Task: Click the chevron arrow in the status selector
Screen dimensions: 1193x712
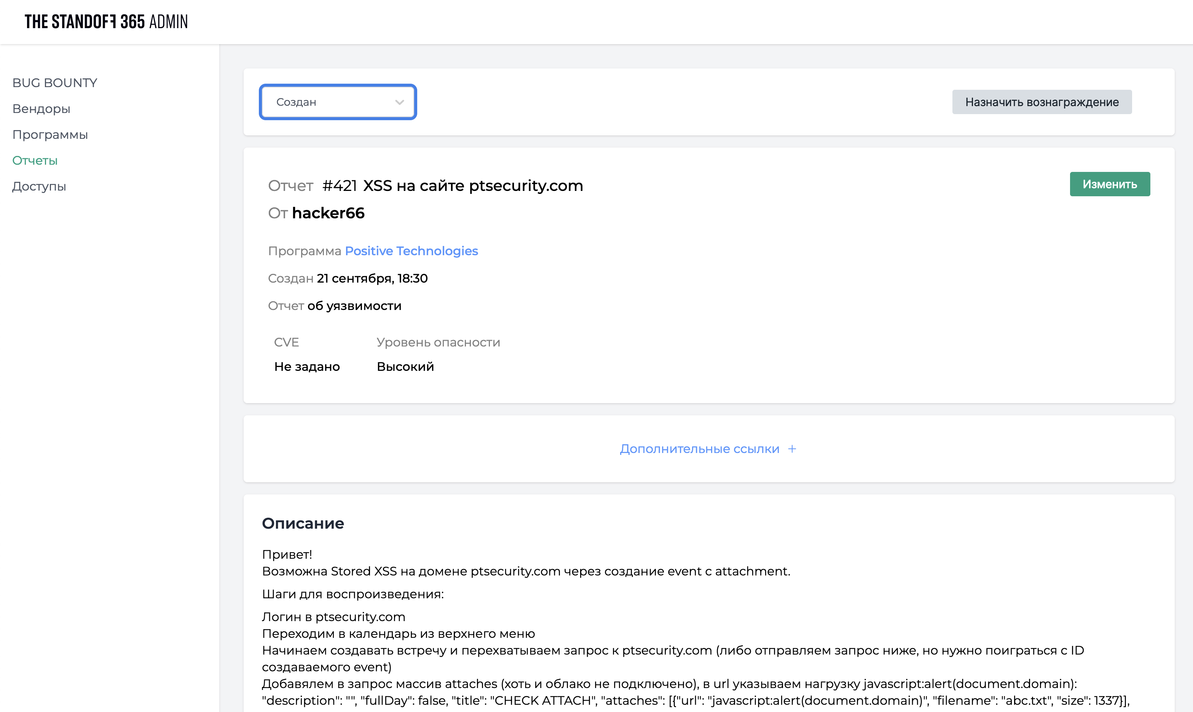Action: coord(399,102)
